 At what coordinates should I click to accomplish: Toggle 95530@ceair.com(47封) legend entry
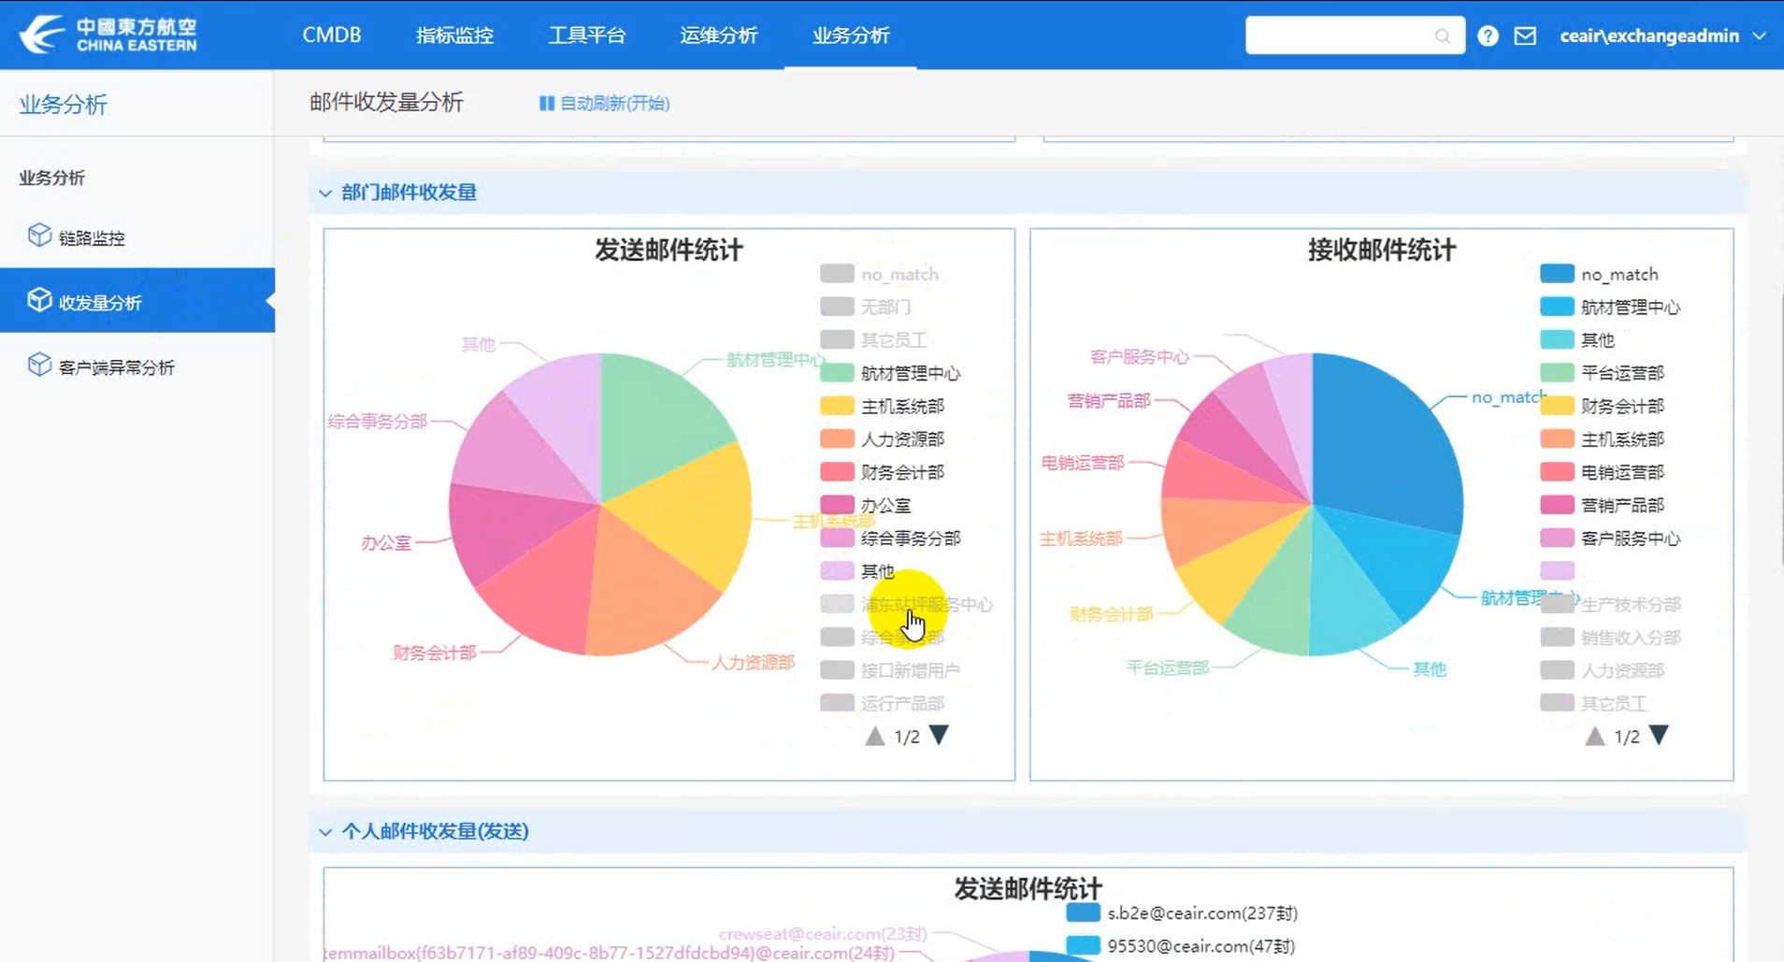[x=1180, y=945]
